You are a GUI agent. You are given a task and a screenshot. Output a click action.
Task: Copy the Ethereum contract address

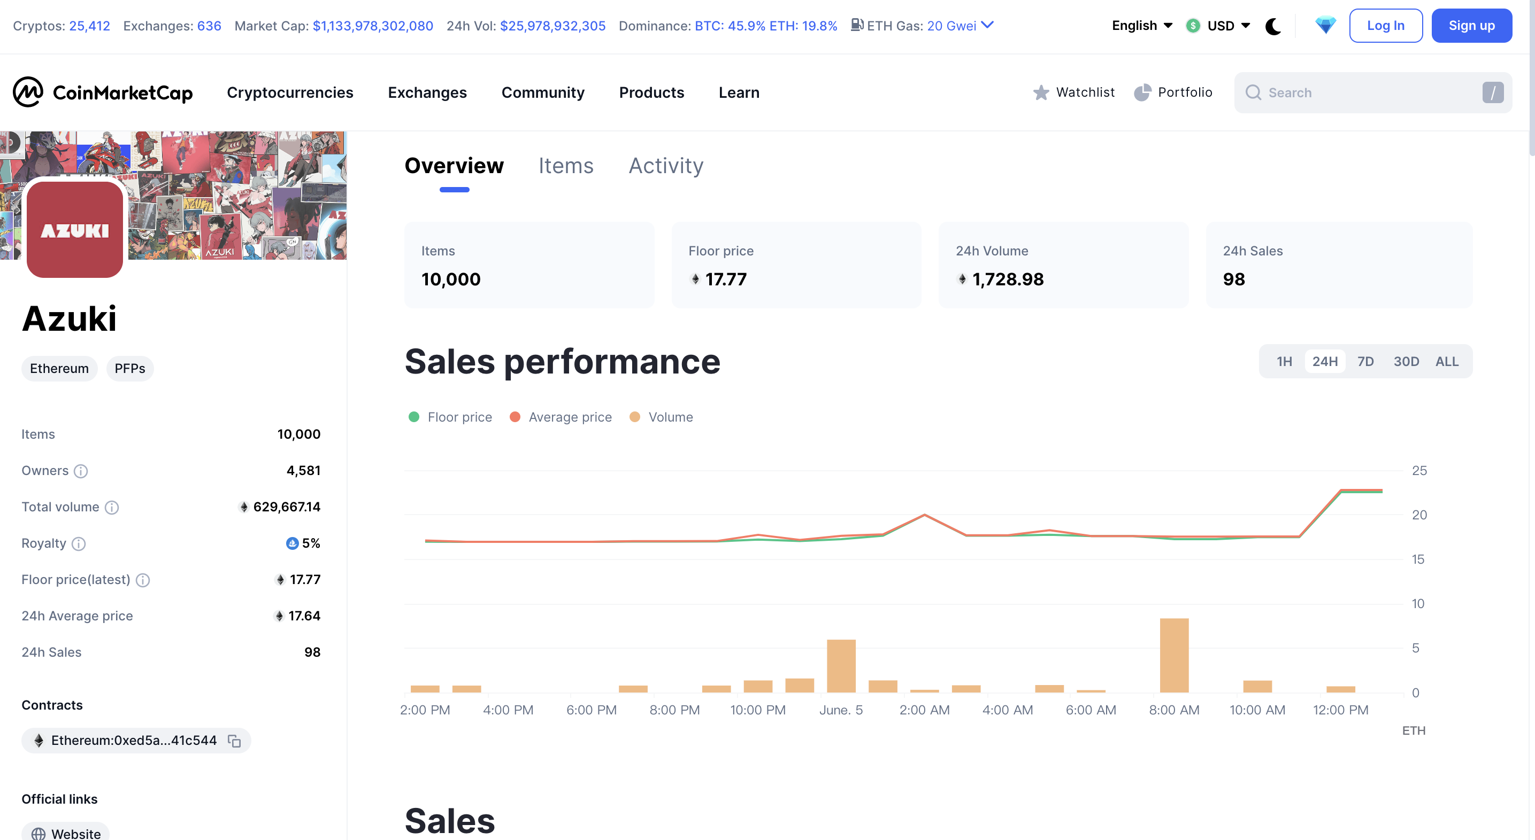pyautogui.click(x=234, y=740)
